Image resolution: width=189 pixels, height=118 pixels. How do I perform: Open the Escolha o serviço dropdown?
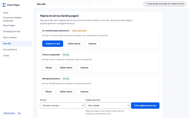click(x=62, y=105)
